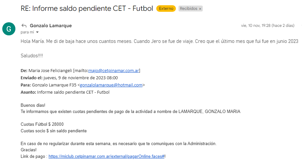Click the sender name Gonzalo Lamarque
This screenshot has height=168, width=302.
point(50,26)
